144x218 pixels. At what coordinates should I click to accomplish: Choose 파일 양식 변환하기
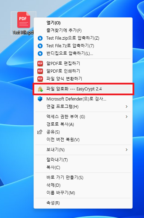coord(83,79)
